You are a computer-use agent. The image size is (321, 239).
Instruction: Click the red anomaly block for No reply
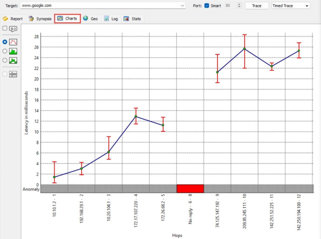click(190, 189)
